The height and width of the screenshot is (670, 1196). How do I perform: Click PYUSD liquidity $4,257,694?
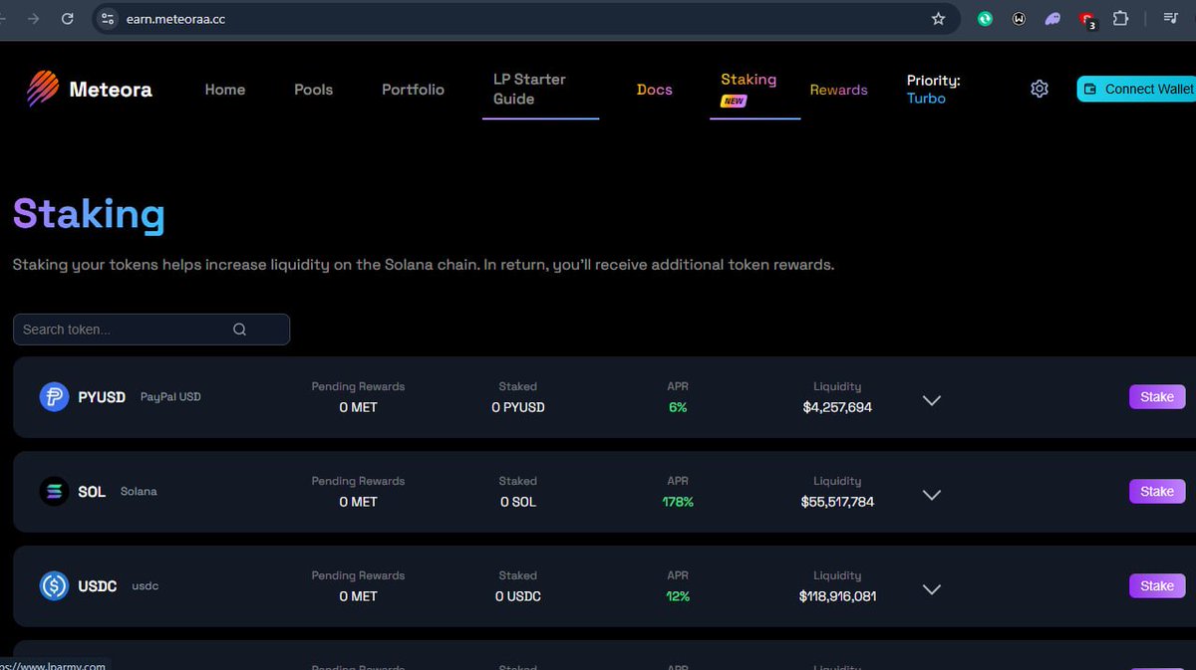pos(837,407)
